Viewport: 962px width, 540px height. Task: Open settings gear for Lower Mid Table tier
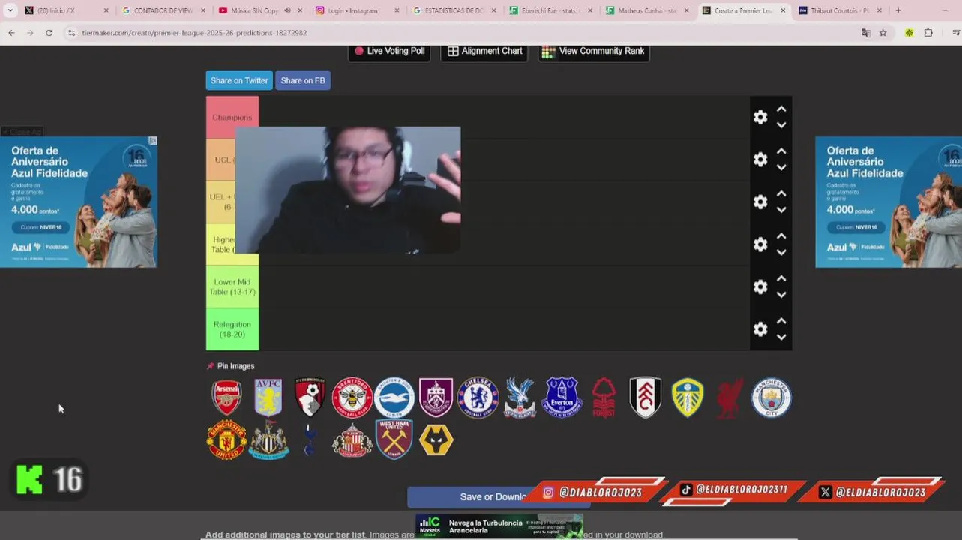(760, 286)
